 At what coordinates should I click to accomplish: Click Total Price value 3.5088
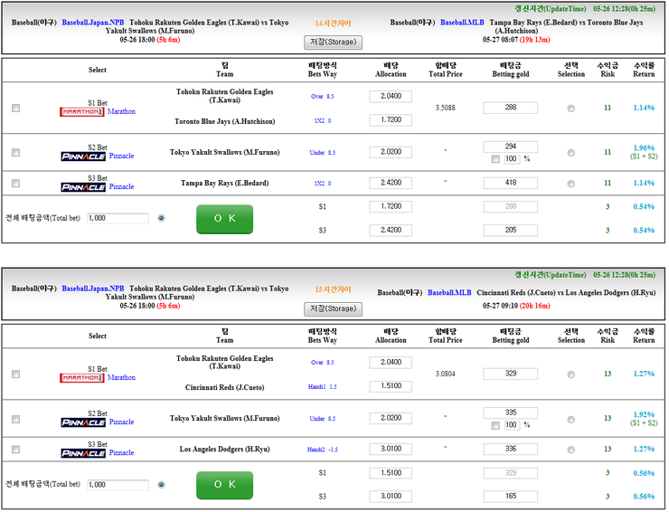[446, 108]
